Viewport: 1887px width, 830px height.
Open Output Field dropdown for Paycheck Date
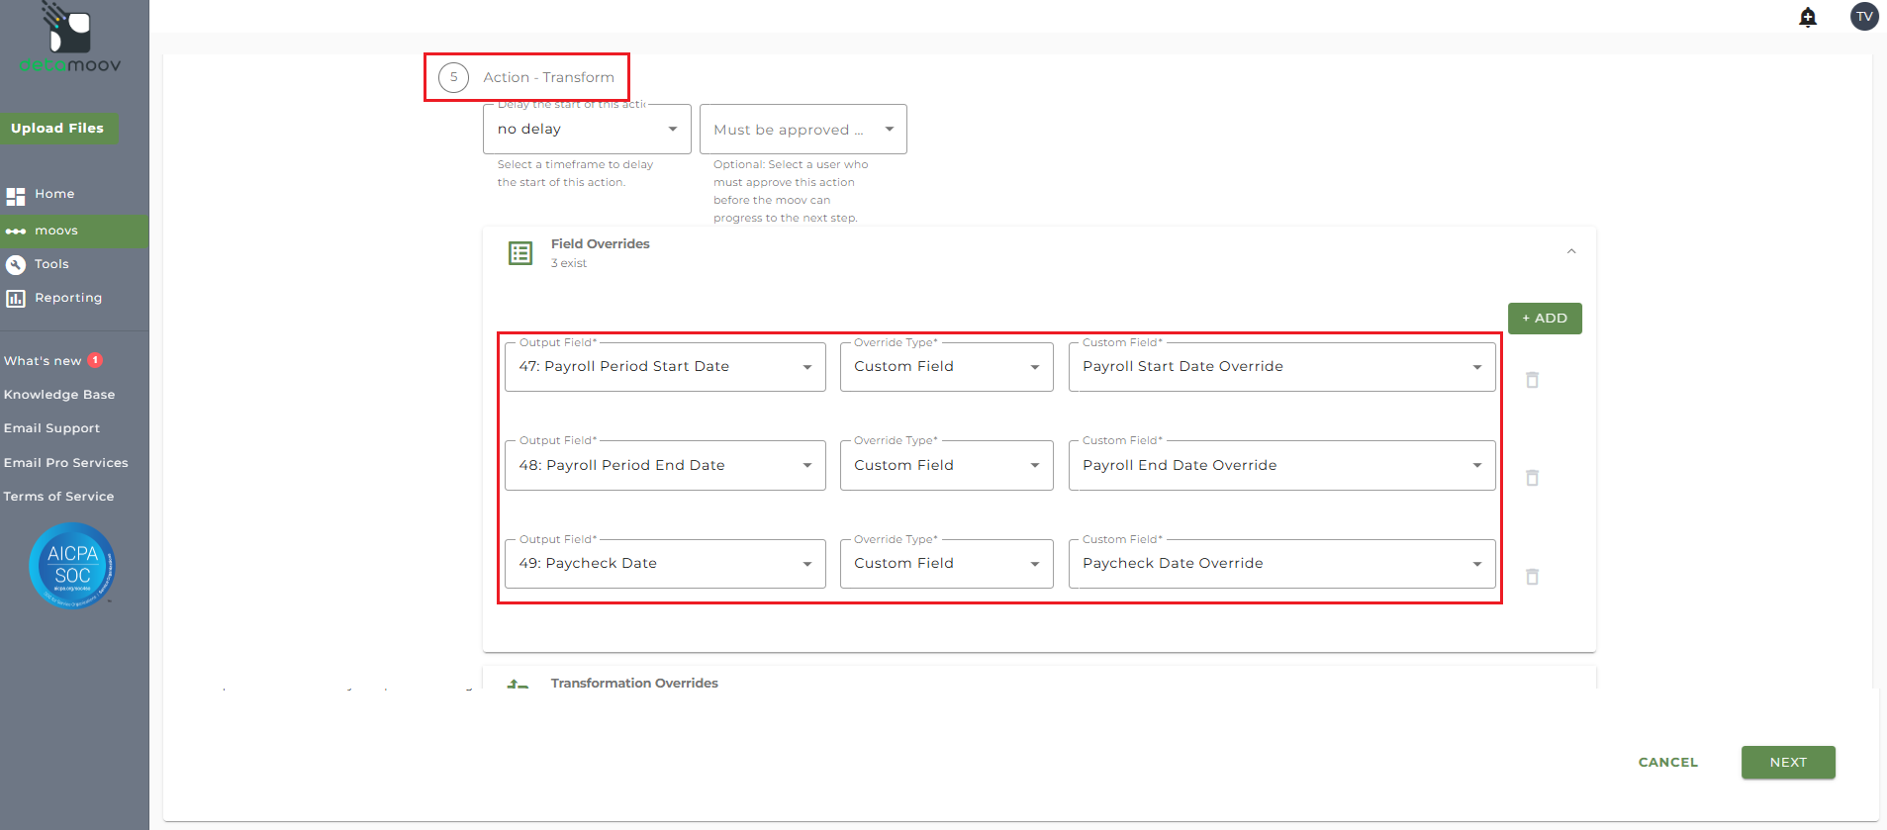pyautogui.click(x=664, y=564)
